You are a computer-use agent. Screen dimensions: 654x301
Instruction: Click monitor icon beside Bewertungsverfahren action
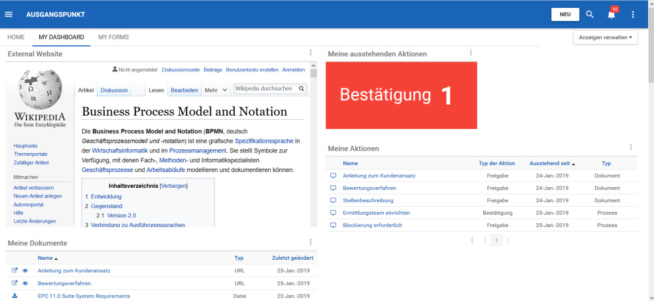pyautogui.click(x=333, y=188)
